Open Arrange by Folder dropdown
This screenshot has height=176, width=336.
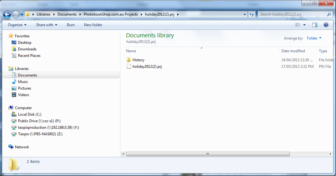(x=314, y=38)
